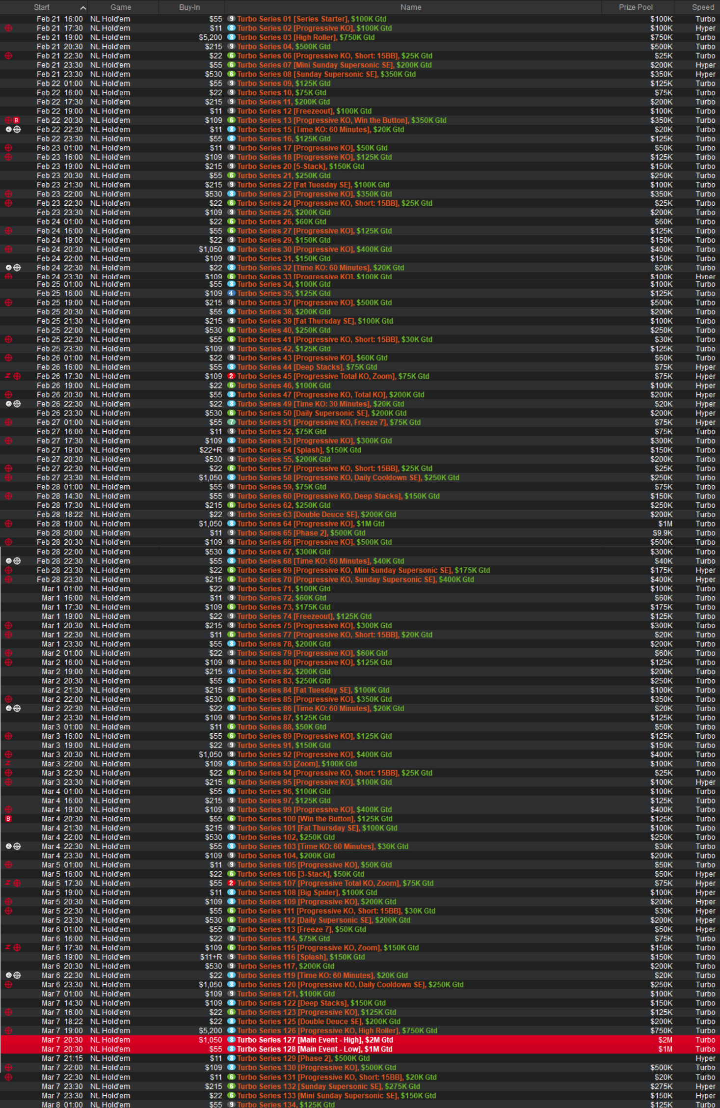Click the red Zoom icon on Turbo Series 45
Viewport: 720px width, 1108px height.
click(x=8, y=376)
